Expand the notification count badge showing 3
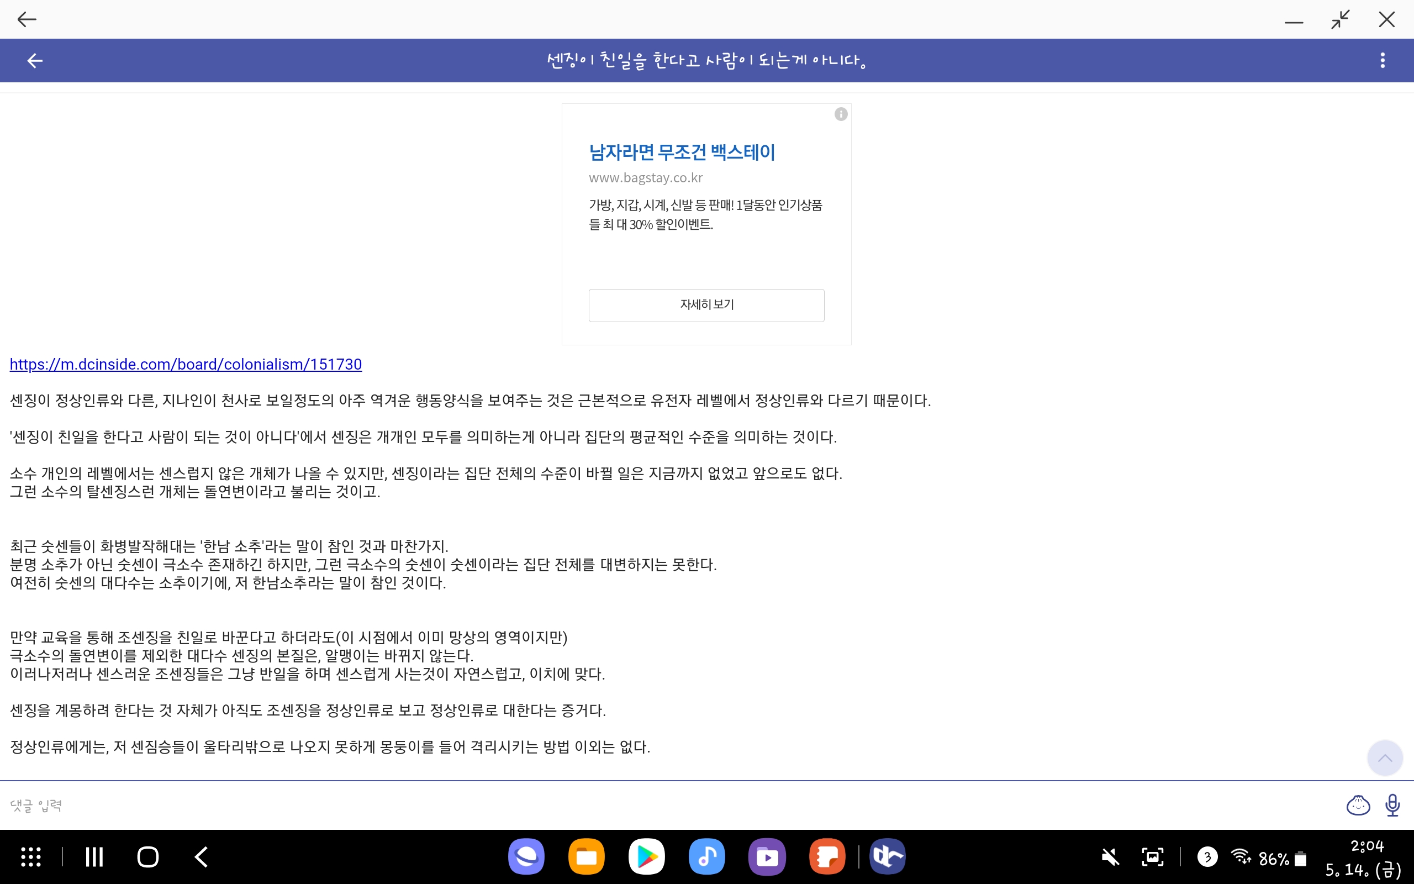This screenshot has height=884, width=1414. (x=1207, y=857)
